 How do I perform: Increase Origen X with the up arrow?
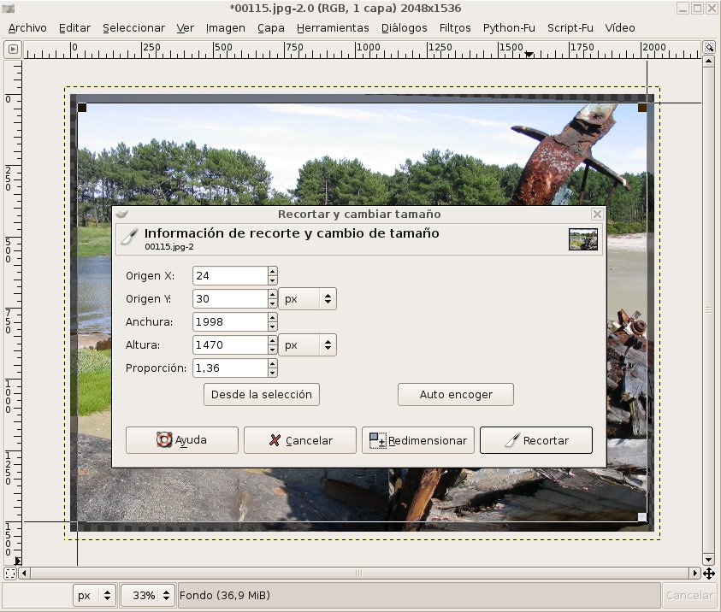tap(273, 271)
